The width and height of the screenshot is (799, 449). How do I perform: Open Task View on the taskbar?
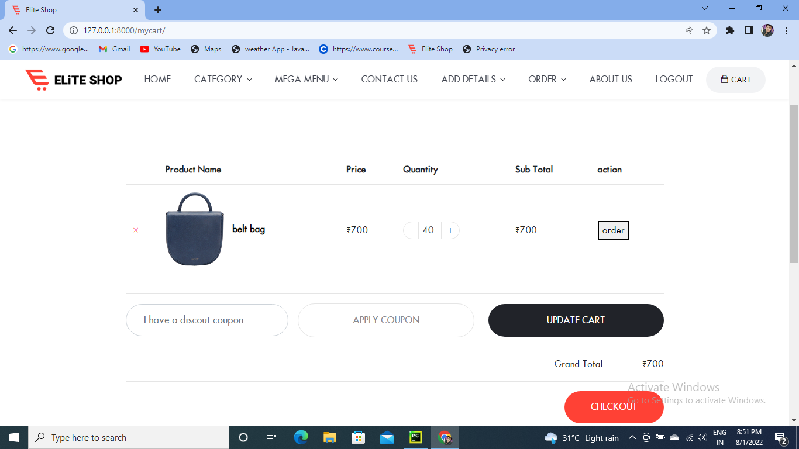pyautogui.click(x=271, y=437)
